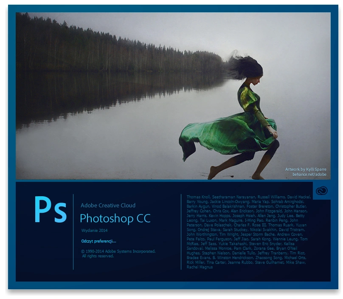Click the '1990-2014 Adobe Systems Incorporated' copyright line
Viewport: 343px width, 299px height.
(x=118, y=251)
